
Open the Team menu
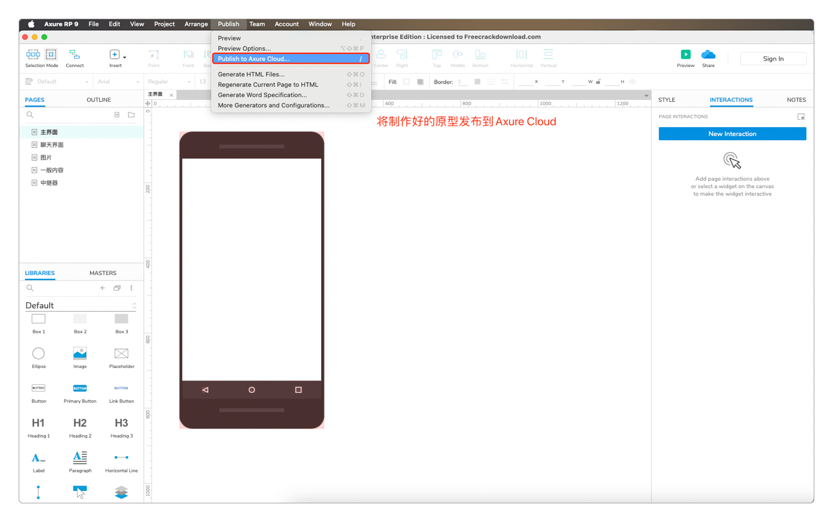[257, 24]
